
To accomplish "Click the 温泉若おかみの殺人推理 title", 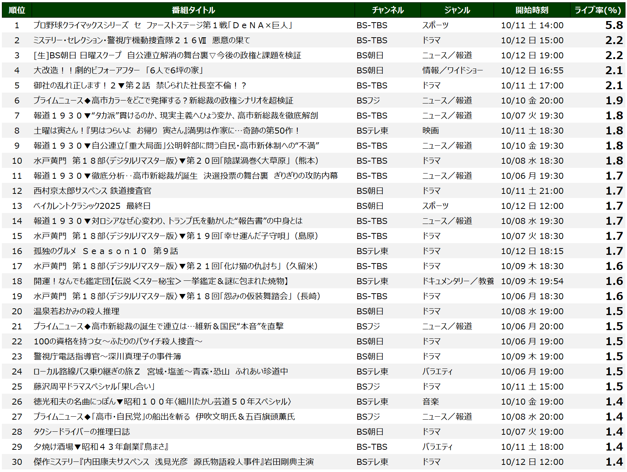I will 76,311.
